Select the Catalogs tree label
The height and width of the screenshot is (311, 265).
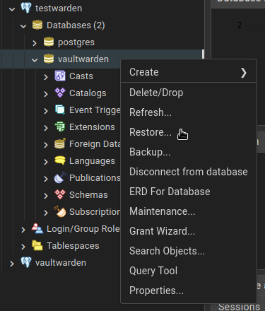tap(88, 93)
